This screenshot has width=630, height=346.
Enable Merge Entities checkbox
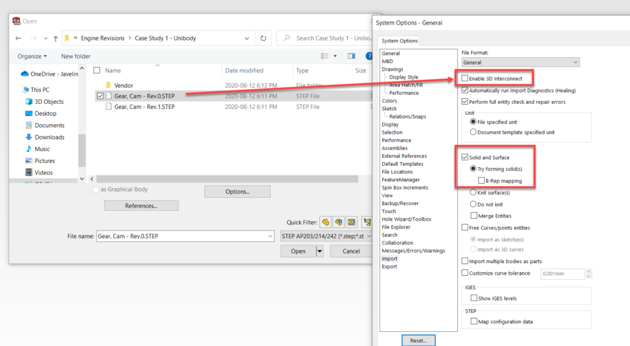coord(474,216)
